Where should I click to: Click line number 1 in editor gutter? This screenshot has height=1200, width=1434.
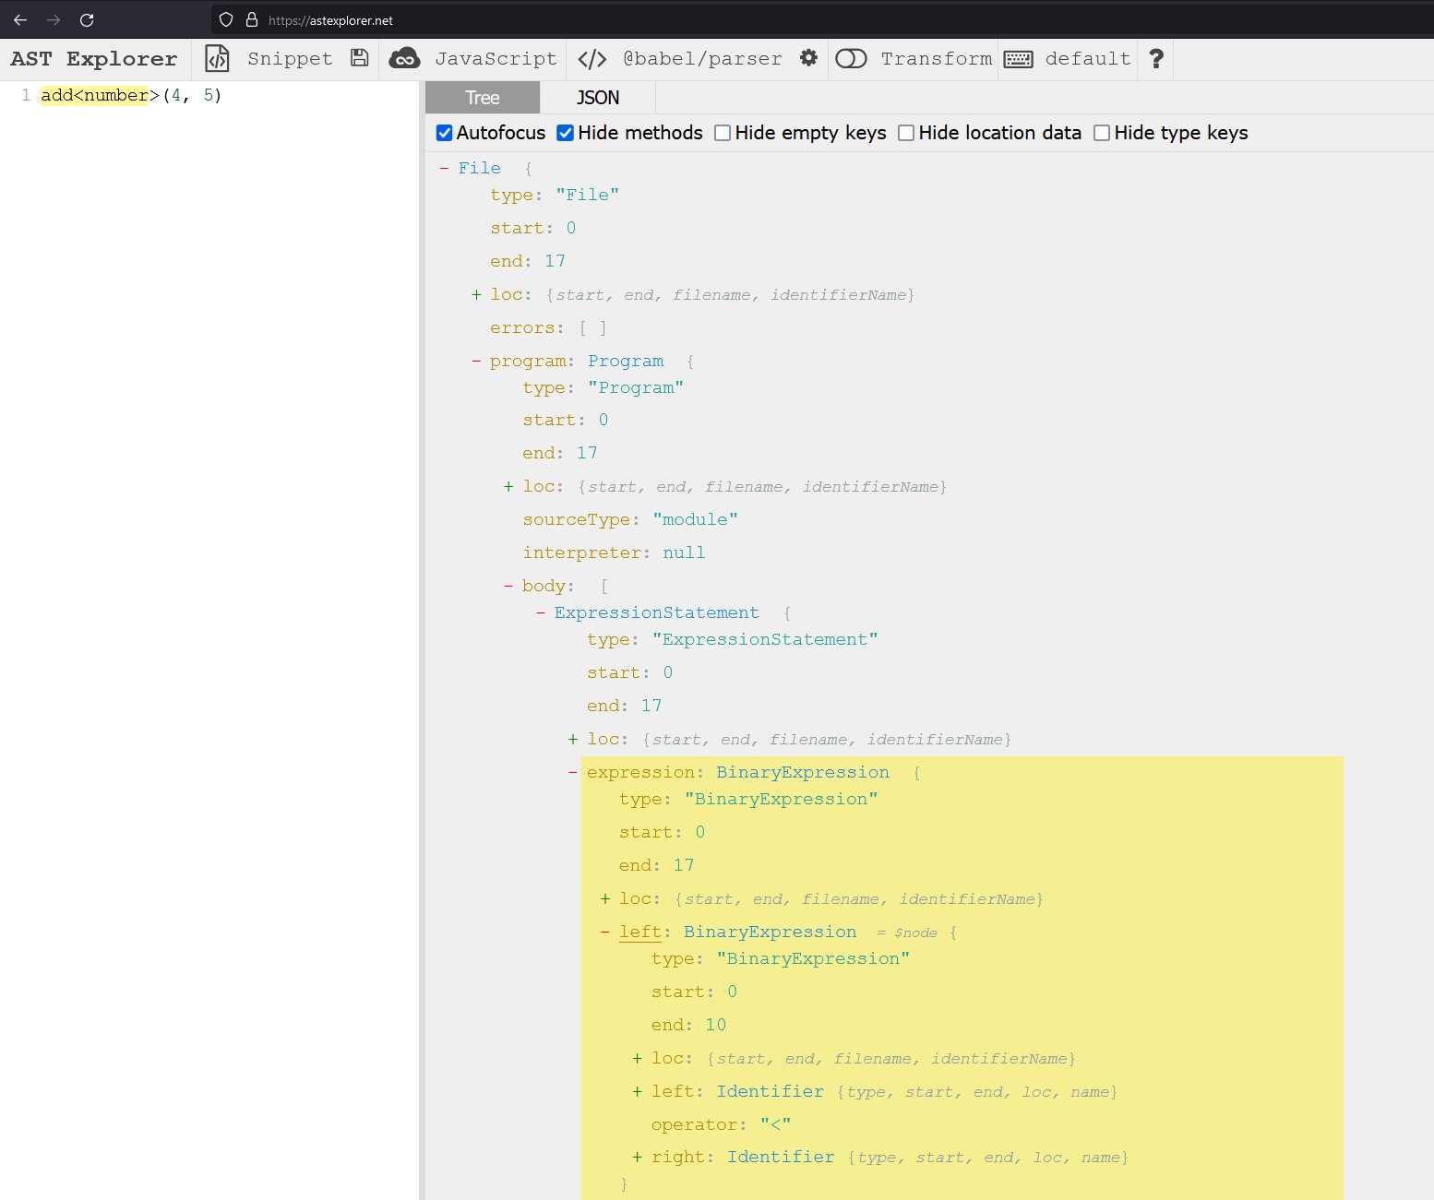(26, 95)
